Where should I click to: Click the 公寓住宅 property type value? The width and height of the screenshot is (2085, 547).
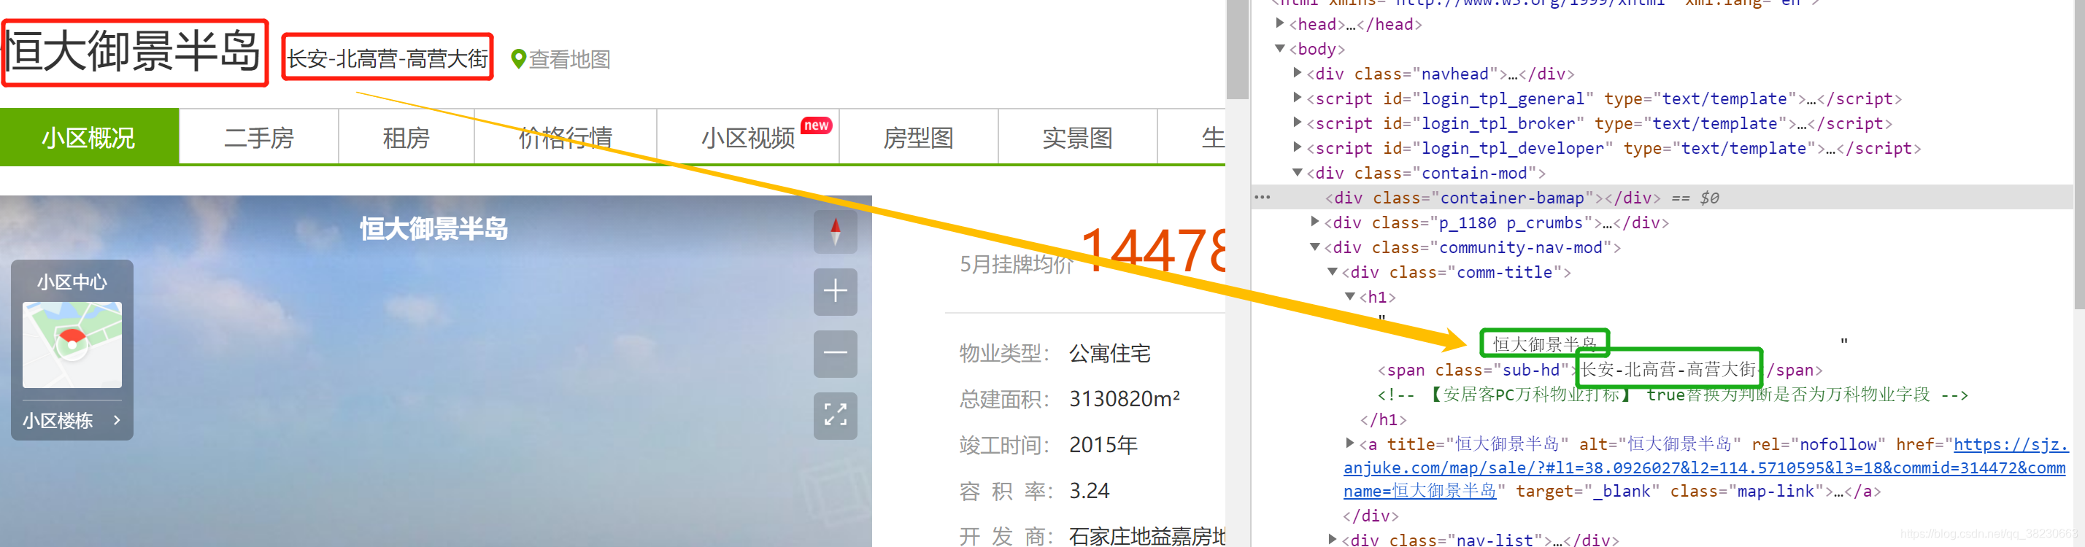pos(1110,354)
